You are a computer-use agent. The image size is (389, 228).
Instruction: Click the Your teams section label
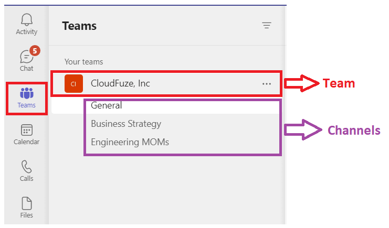pos(83,62)
